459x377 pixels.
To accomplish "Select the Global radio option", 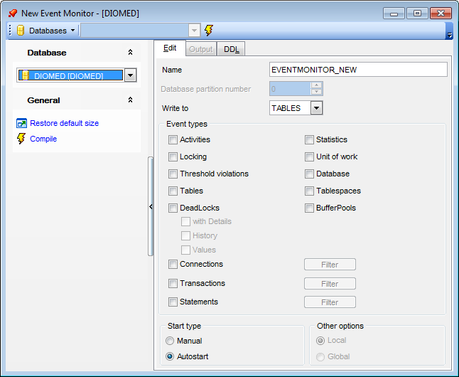I will pos(320,357).
